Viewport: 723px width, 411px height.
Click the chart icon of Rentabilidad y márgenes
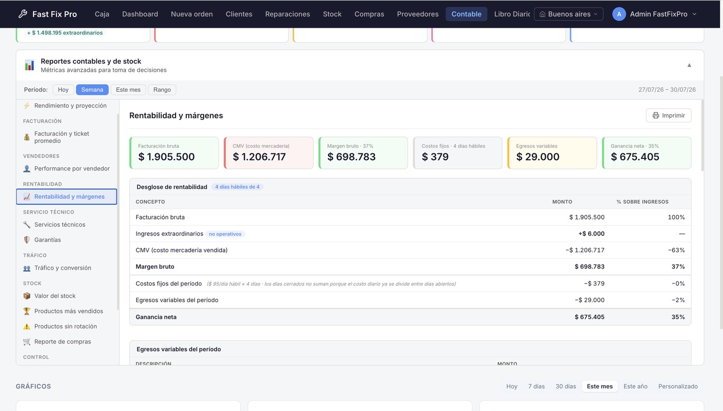tap(27, 197)
